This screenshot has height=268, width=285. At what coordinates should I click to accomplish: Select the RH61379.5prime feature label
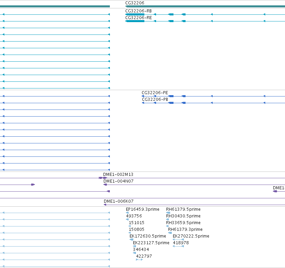point(183,209)
